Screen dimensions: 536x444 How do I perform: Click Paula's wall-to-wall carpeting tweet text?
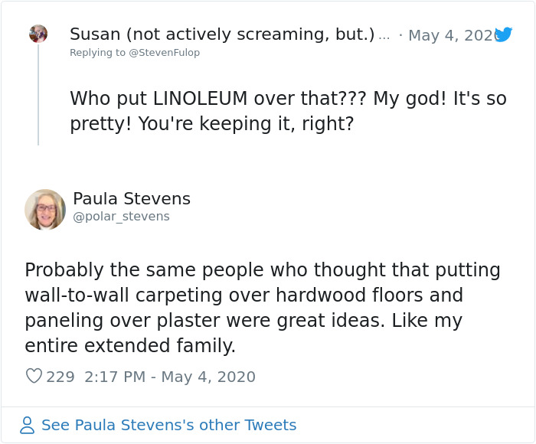click(262, 308)
